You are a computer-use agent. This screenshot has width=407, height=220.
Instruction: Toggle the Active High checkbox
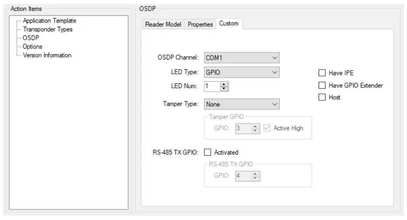[x=267, y=128]
